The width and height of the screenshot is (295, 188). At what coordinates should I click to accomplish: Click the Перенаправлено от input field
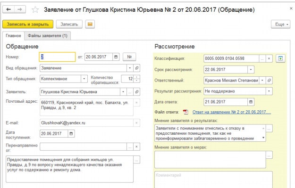tap(83, 147)
